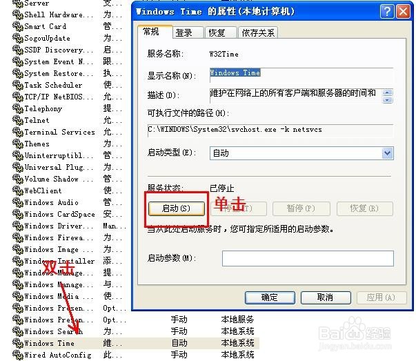416x361 pixels.
Task: Click the gear icon beside WebClient service
Action: click(x=18, y=191)
